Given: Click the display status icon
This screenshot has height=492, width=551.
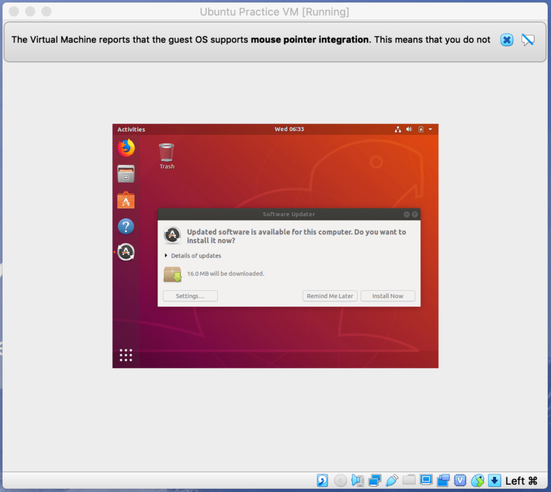Looking at the screenshot, I should tap(426, 480).
